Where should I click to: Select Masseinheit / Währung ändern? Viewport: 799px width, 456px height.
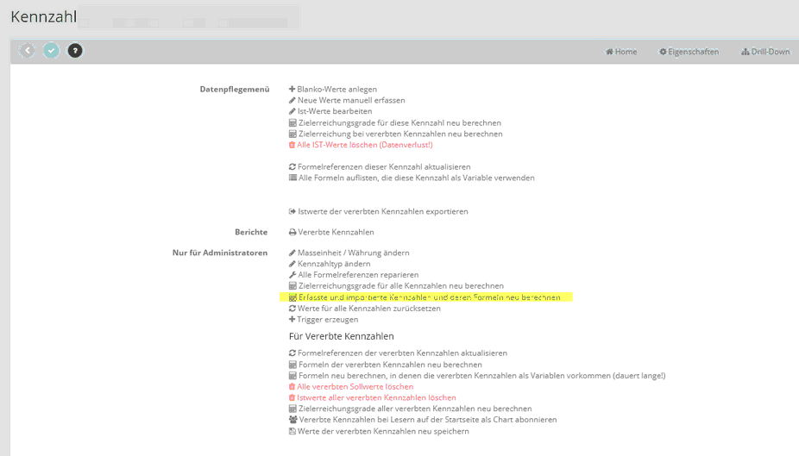pyautogui.click(x=353, y=253)
